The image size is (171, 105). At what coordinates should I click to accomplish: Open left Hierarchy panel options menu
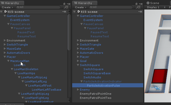pyautogui.click(x=69, y=4)
